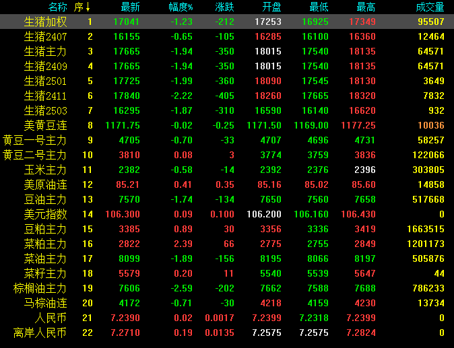The width and height of the screenshot is (454, 348).
Task: Click the 涨跌 column header
Action: [224, 7]
